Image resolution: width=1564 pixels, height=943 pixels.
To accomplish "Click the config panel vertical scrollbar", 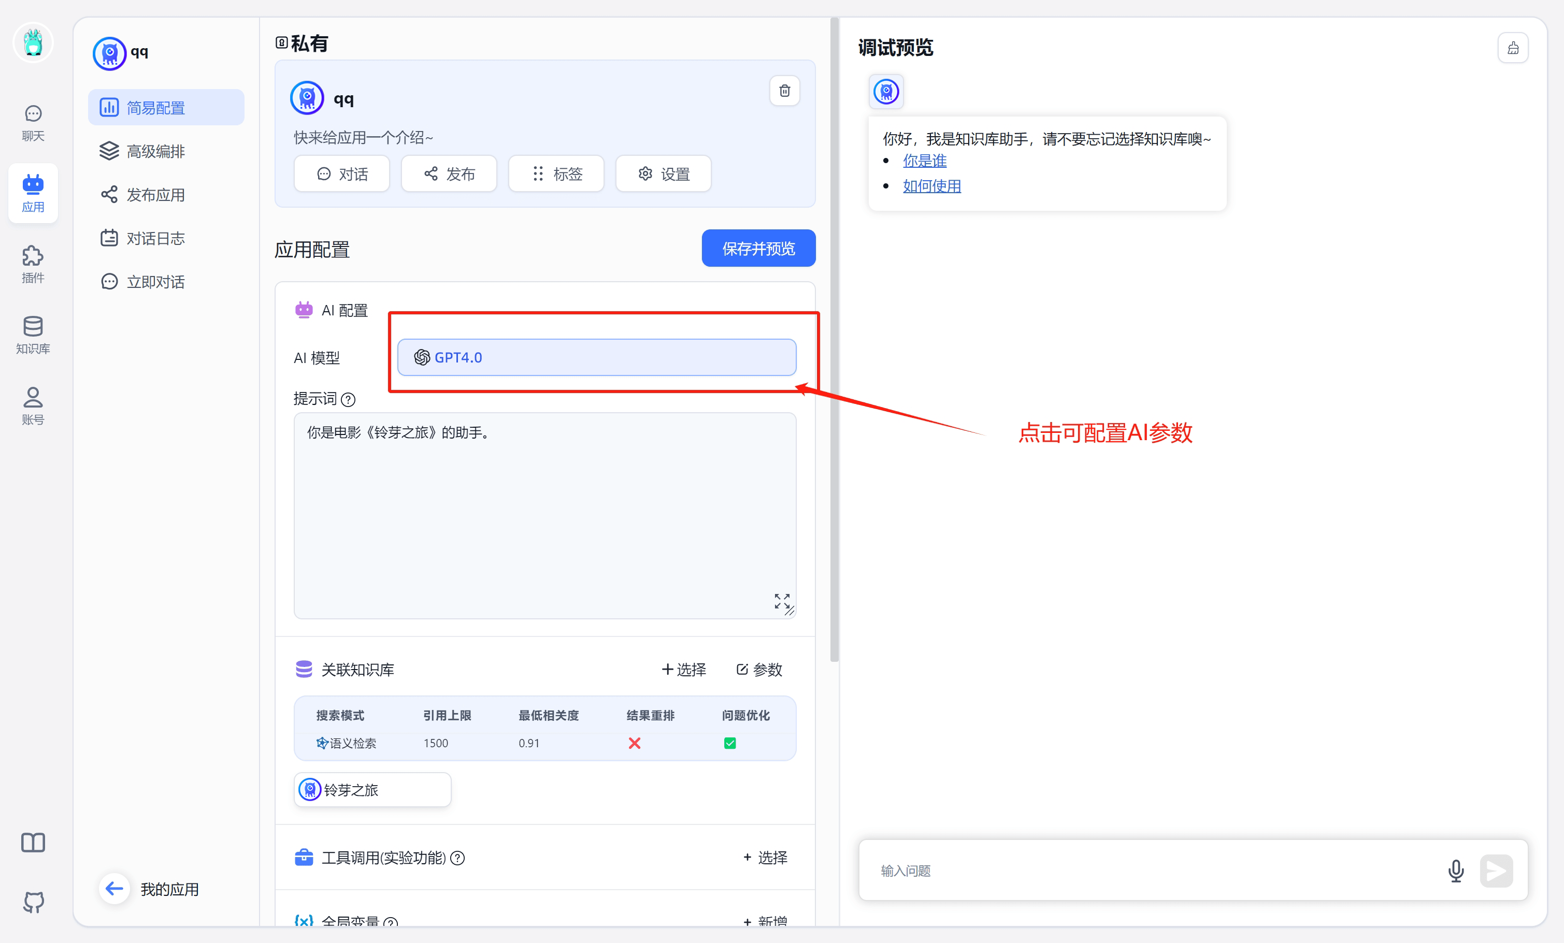I will [x=834, y=340].
